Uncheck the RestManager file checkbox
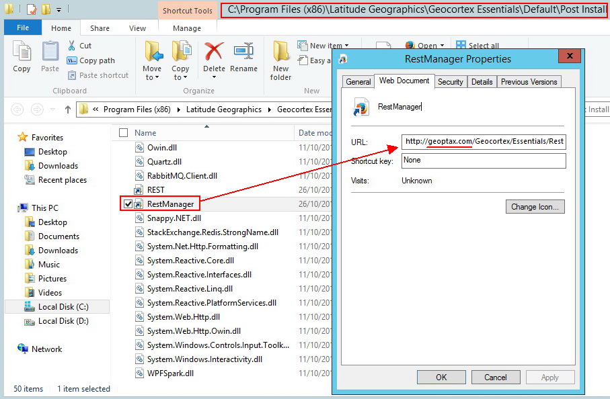The image size is (610, 399). point(128,204)
